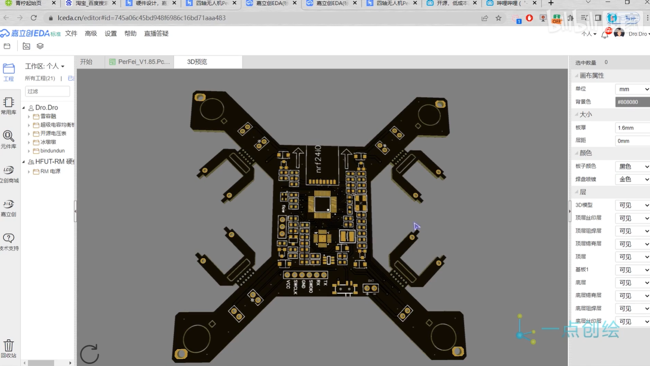This screenshot has width=650, height=366.
Task: Open the 直播答疑 menu
Action: tap(156, 33)
